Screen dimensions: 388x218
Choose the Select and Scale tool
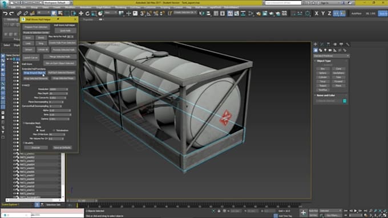[94, 13]
